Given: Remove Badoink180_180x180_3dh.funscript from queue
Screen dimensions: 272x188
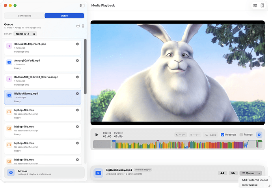Looking at the screenshot, I should coord(77,77).
